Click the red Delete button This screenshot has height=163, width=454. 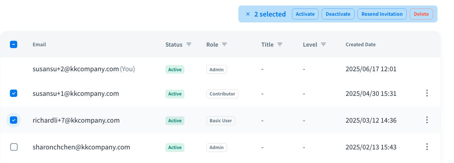pyautogui.click(x=421, y=14)
